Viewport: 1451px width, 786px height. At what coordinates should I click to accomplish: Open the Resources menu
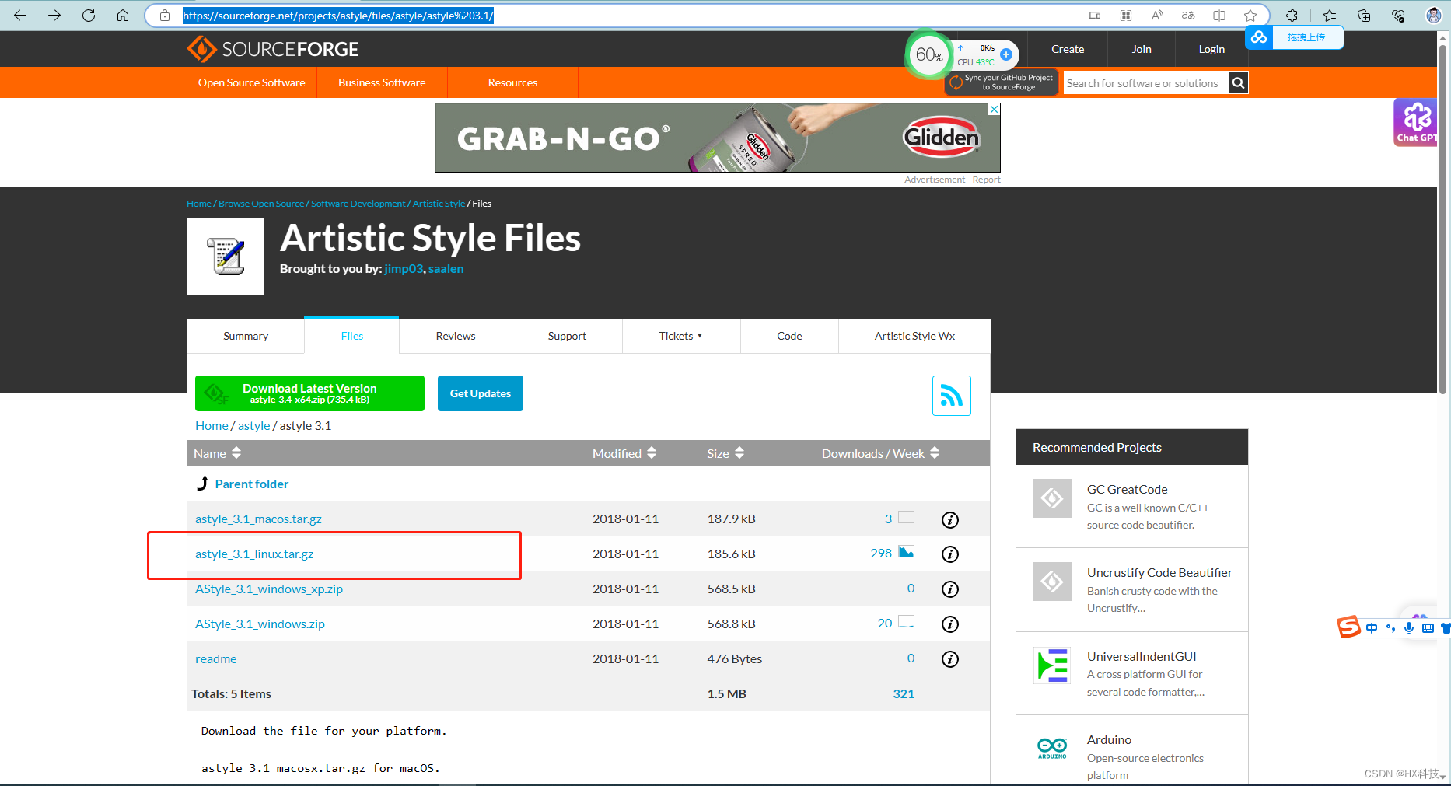[x=512, y=82]
